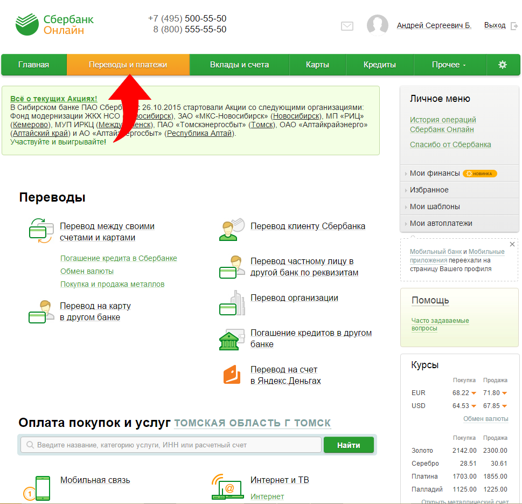The image size is (522, 504).
Task: Open Погашение кредитов в другом банке
Action: click(311, 339)
